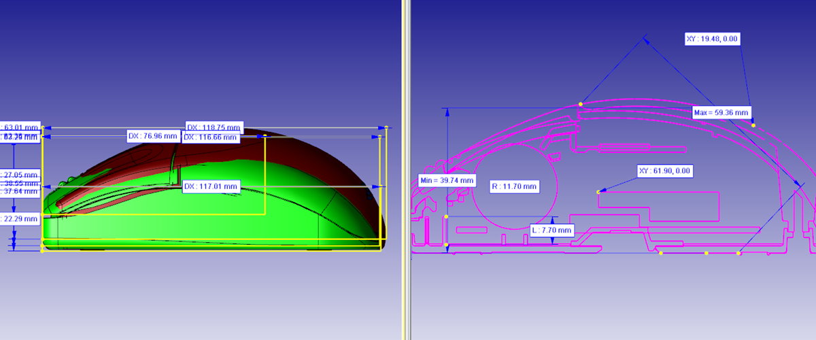The width and height of the screenshot is (816, 340).
Task: Pick the DX : 116.66 mm dimension label
Action: coord(211,137)
